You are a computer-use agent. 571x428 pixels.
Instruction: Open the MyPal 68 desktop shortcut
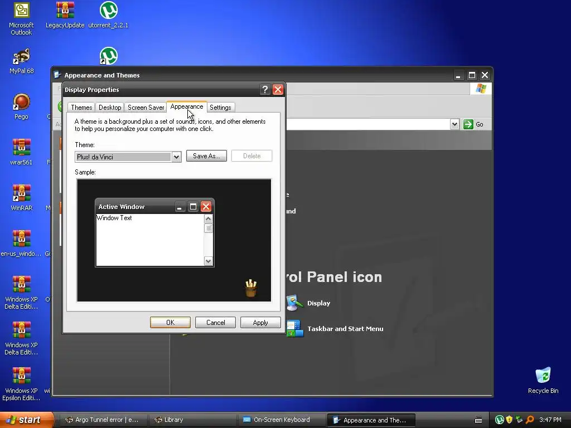point(22,61)
